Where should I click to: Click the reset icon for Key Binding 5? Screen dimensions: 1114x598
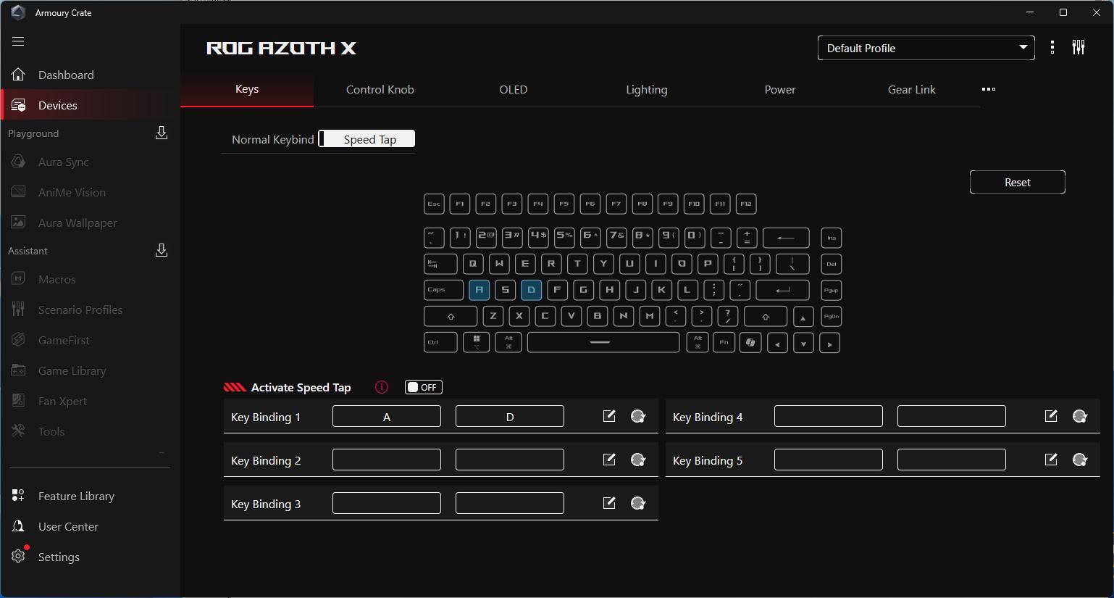[1080, 460]
